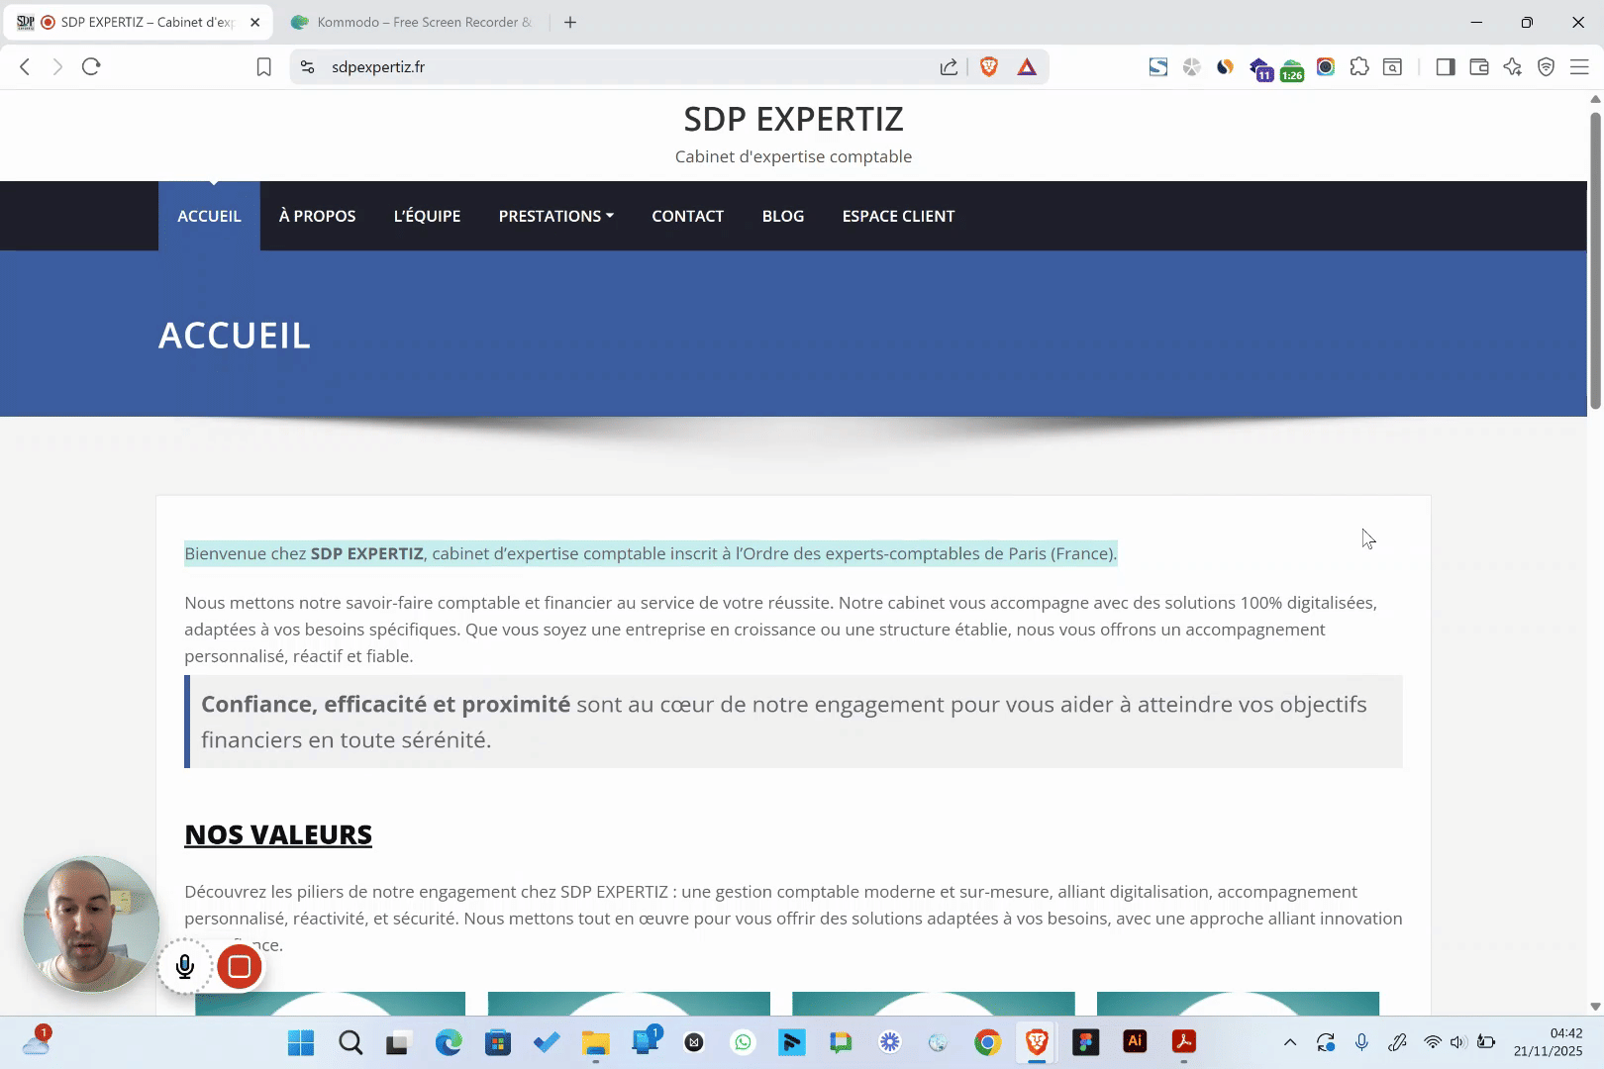
Task: Click the Brave Shields lion icon
Action: [x=988, y=66]
